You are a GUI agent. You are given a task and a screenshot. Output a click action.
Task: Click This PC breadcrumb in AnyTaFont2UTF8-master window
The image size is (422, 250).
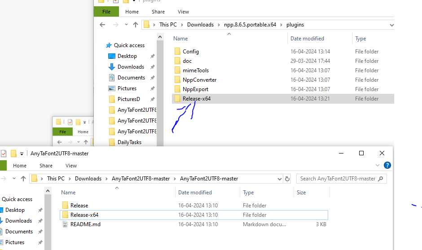(x=56, y=179)
